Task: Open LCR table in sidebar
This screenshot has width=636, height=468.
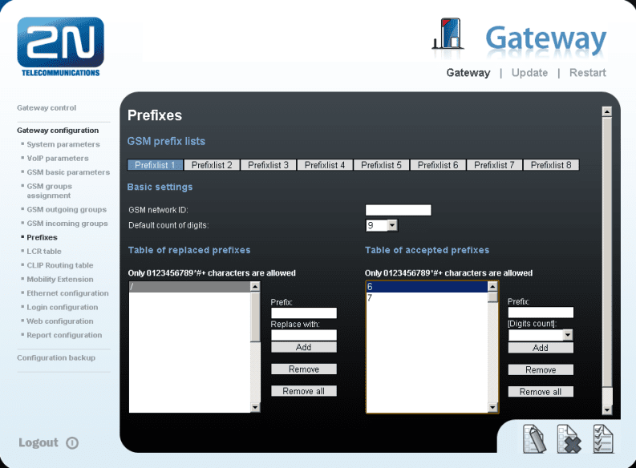Action: [44, 251]
